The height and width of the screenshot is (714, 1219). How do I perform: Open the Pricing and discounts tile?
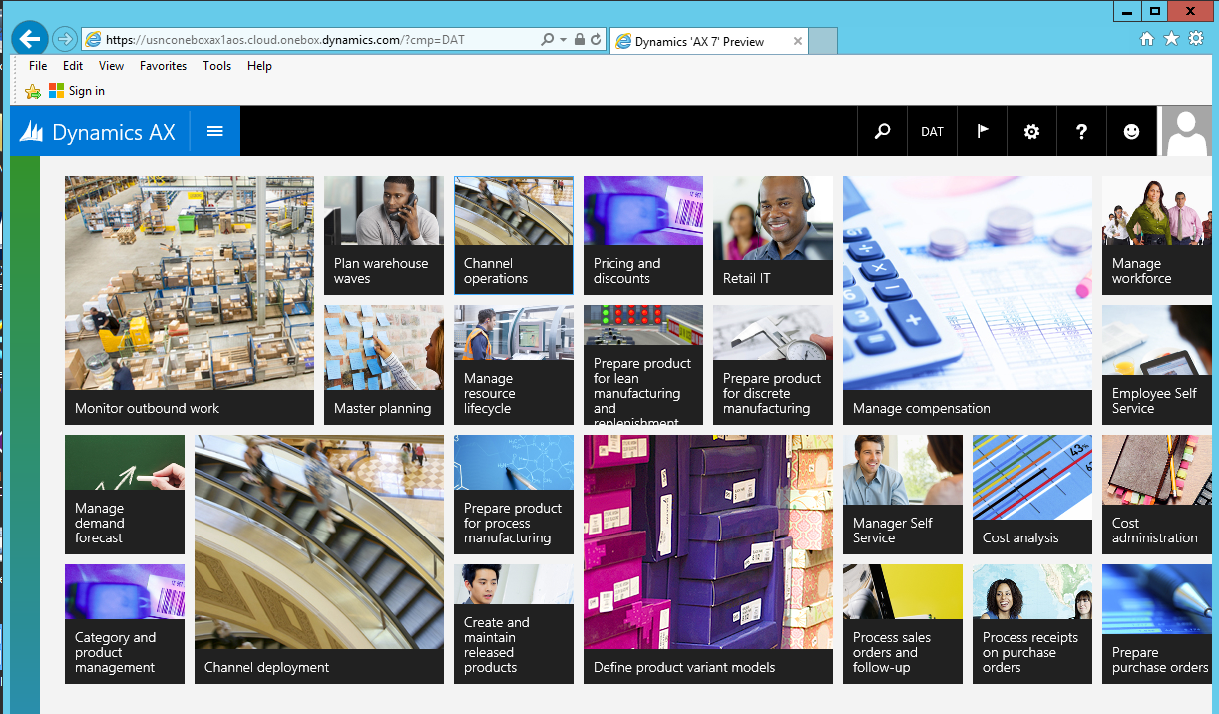(643, 235)
